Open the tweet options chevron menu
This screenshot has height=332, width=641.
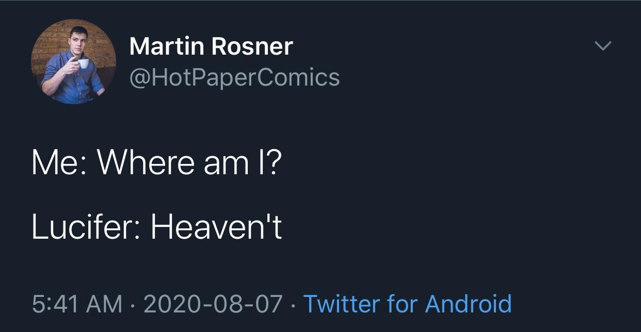click(x=602, y=46)
